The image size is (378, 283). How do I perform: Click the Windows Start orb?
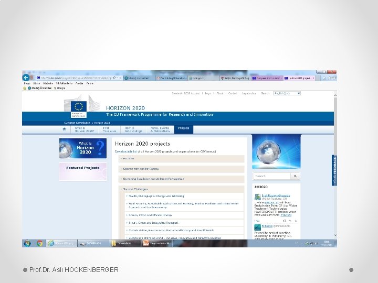click(x=27, y=243)
